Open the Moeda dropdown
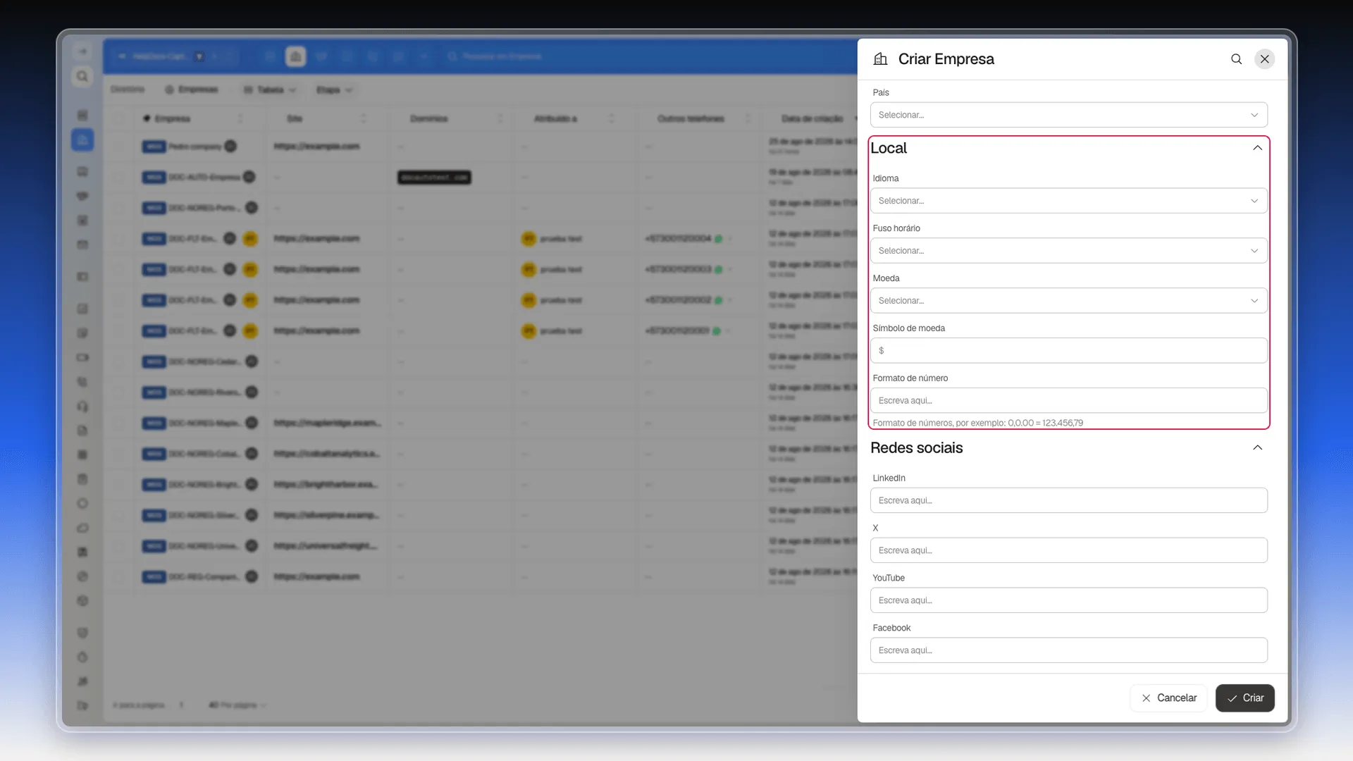The height and width of the screenshot is (761, 1353). [1068, 301]
